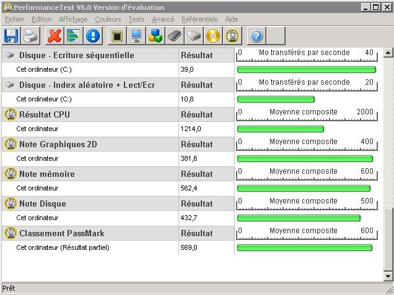Click the green bar for Classement PassMark
This screenshot has width=394, height=295.
click(x=305, y=248)
